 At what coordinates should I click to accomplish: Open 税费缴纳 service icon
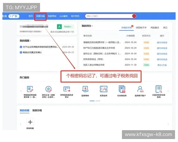pyautogui.click(x=85, y=89)
